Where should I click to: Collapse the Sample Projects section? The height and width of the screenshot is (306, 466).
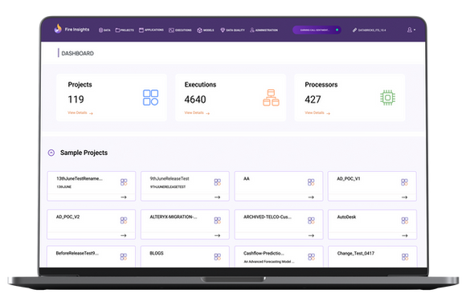(x=51, y=153)
